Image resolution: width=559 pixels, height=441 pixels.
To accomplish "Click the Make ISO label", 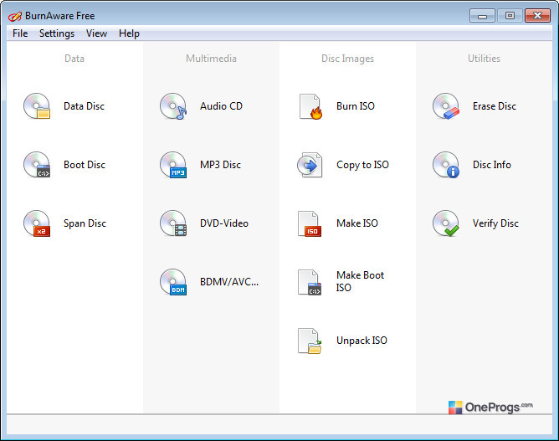I will (357, 223).
